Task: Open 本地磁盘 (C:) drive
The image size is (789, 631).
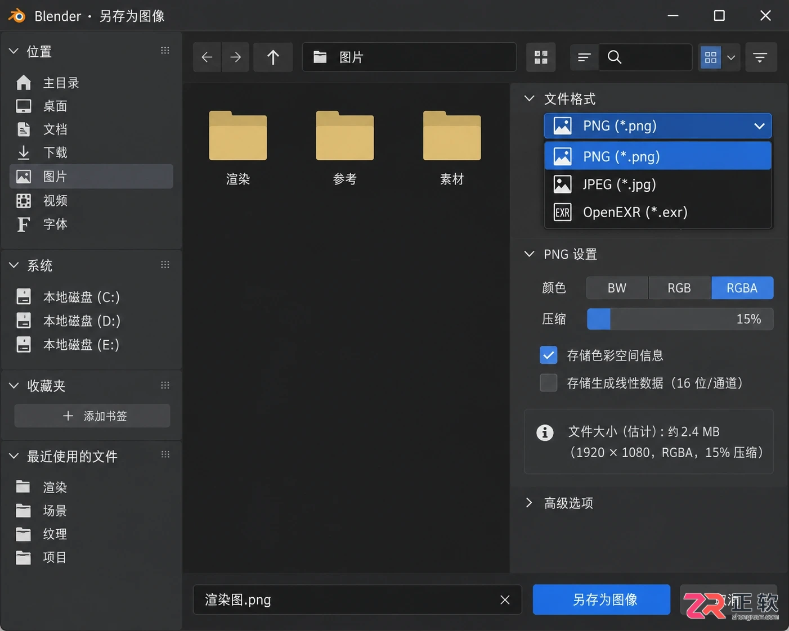Action: (x=91, y=297)
